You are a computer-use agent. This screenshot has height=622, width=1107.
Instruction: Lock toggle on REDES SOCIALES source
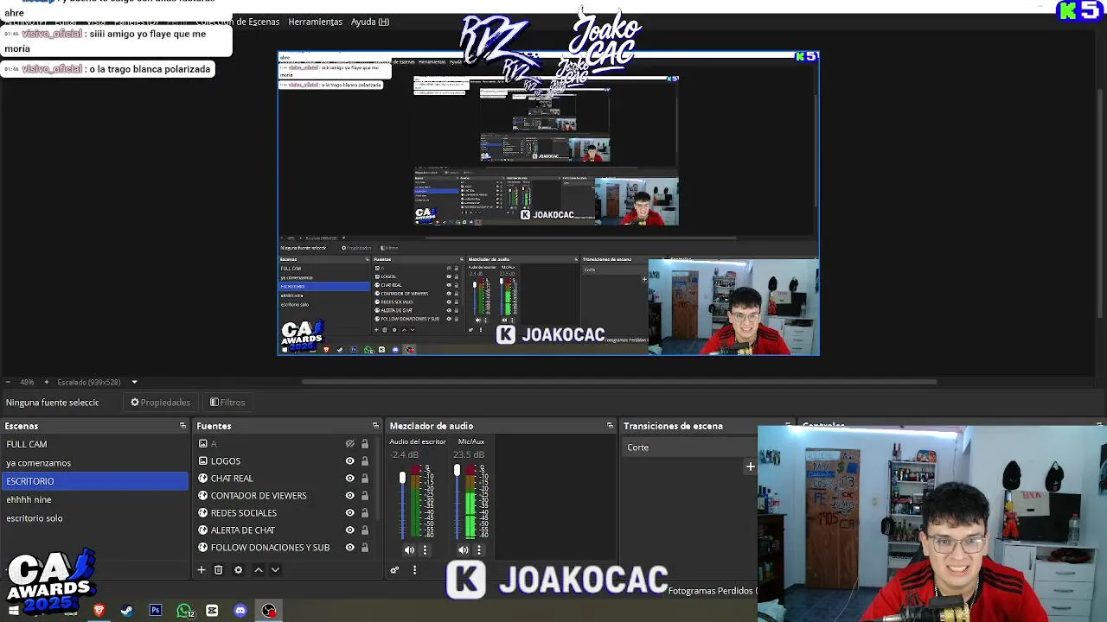point(364,513)
